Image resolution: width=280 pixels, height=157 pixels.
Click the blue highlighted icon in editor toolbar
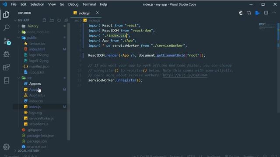[x=257, y=13]
